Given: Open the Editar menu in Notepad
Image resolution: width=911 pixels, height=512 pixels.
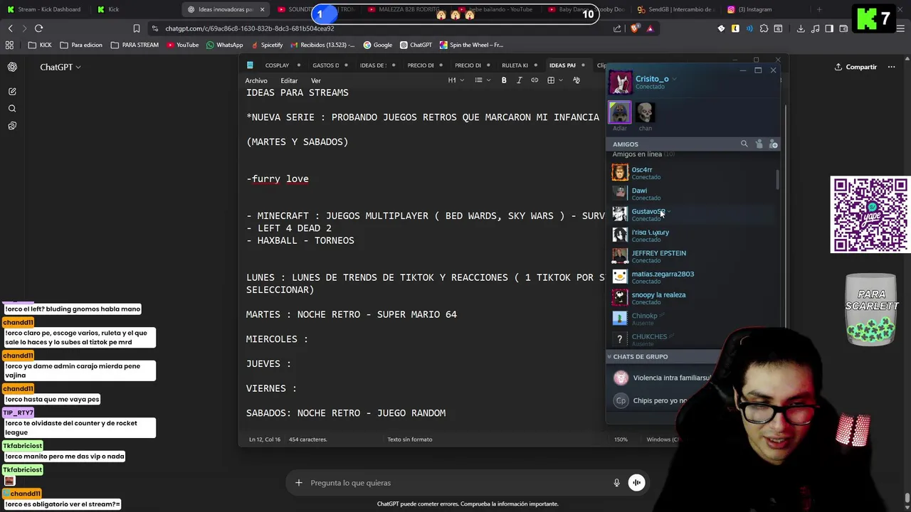Looking at the screenshot, I should coord(289,80).
